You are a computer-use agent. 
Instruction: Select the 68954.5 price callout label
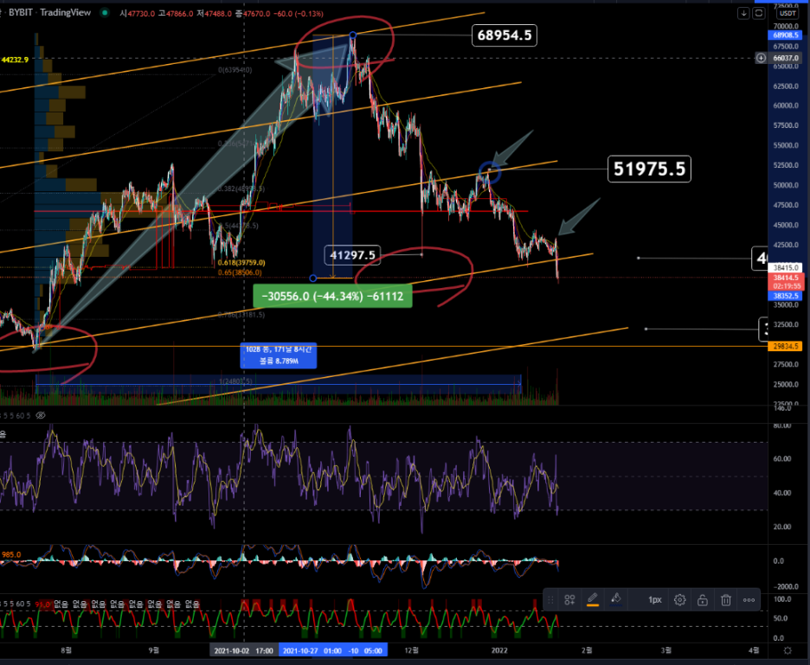pyautogui.click(x=505, y=35)
